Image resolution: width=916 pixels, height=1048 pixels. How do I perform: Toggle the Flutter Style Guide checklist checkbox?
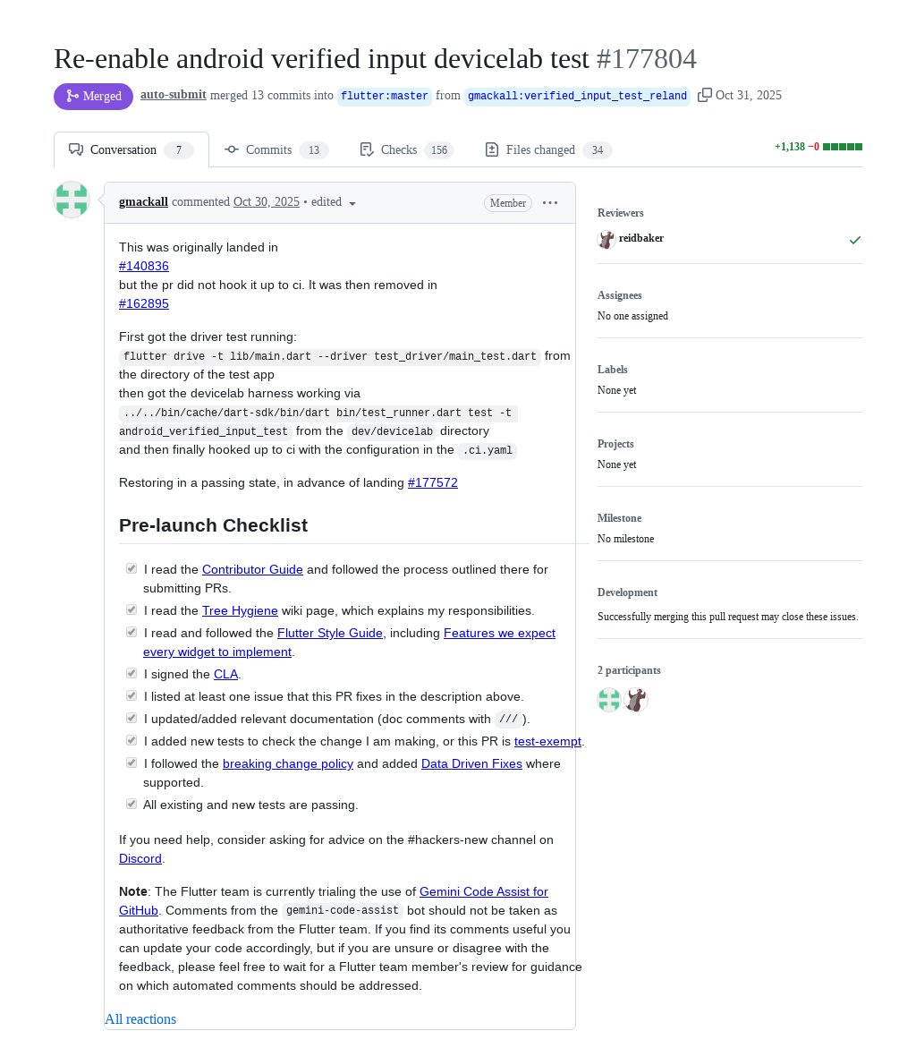click(x=131, y=632)
